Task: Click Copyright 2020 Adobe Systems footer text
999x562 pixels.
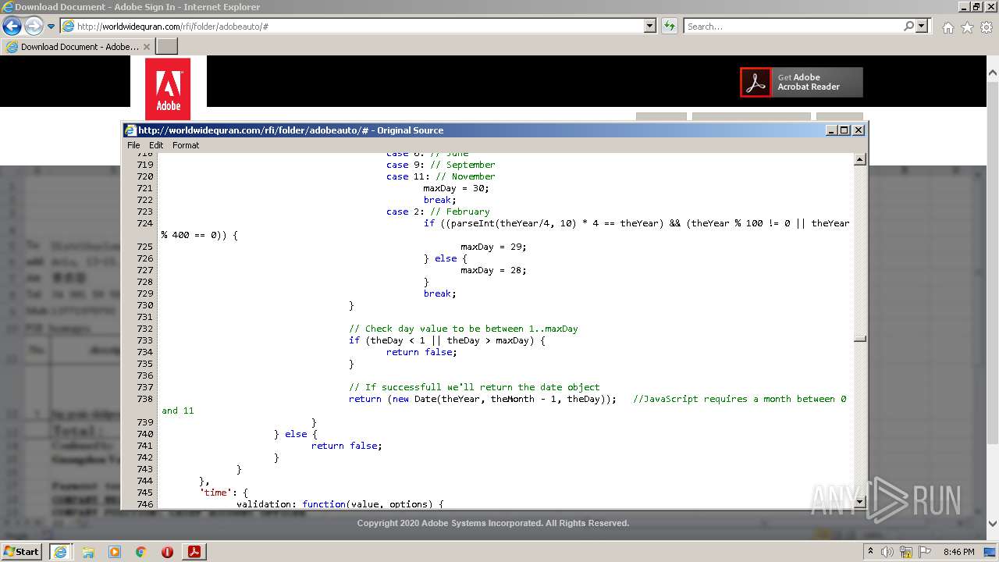Action: click(x=493, y=523)
